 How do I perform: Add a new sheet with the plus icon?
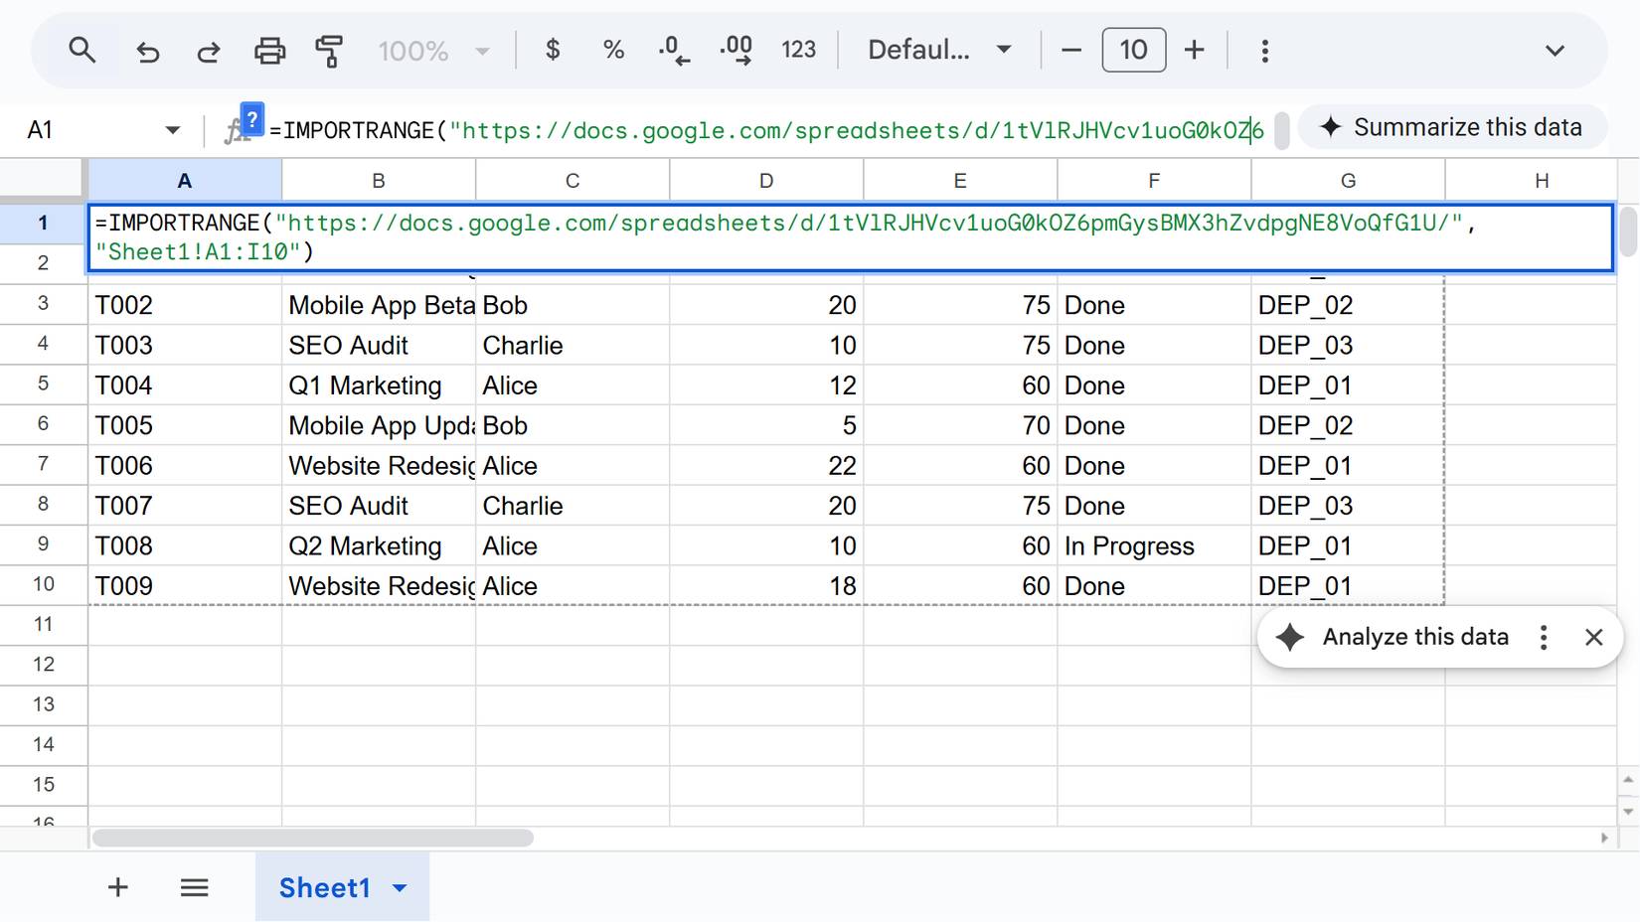pos(117,886)
